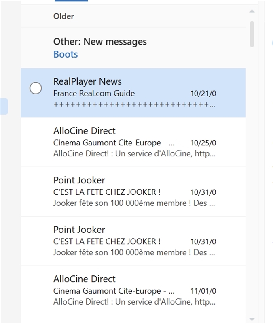Click the Jooker fête preview text
Image resolution: width=273 pixels, height=324 pixels.
tap(135, 203)
